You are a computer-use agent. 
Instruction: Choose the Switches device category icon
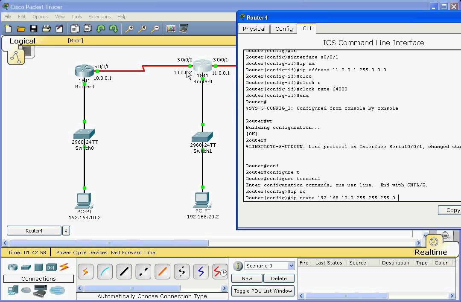click(x=26, y=267)
